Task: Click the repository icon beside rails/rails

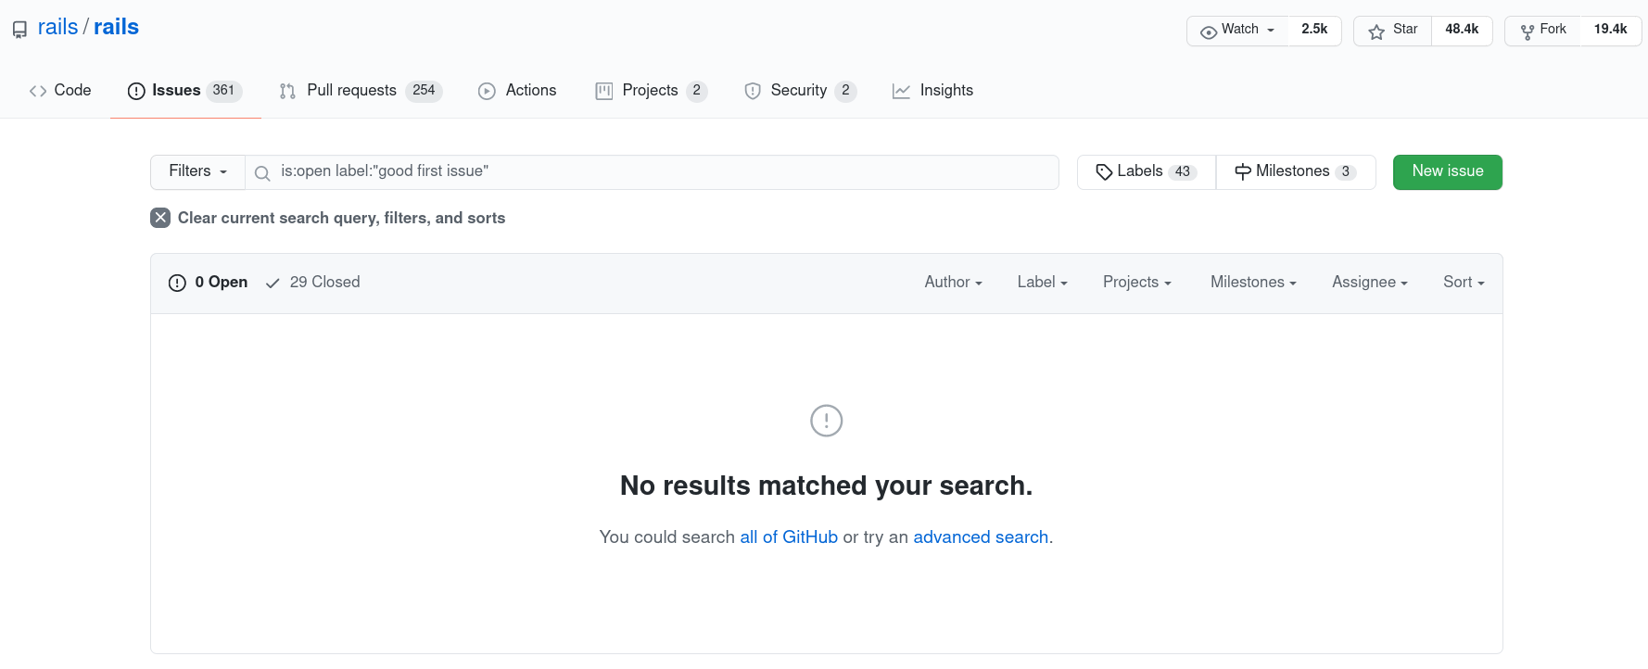Action: coord(19,30)
